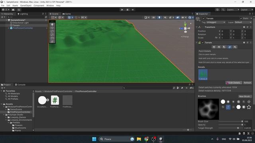
Task: Choose Paint Details tool button
Action: tap(229, 47)
